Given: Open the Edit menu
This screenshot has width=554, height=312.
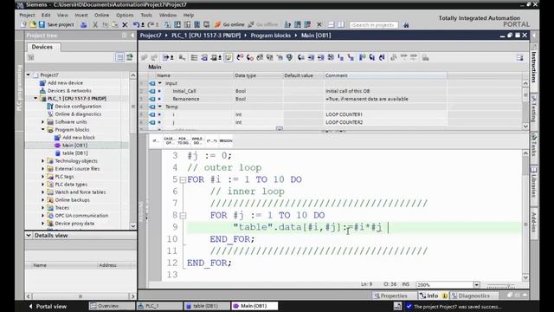Looking at the screenshot, I should (x=46, y=16).
